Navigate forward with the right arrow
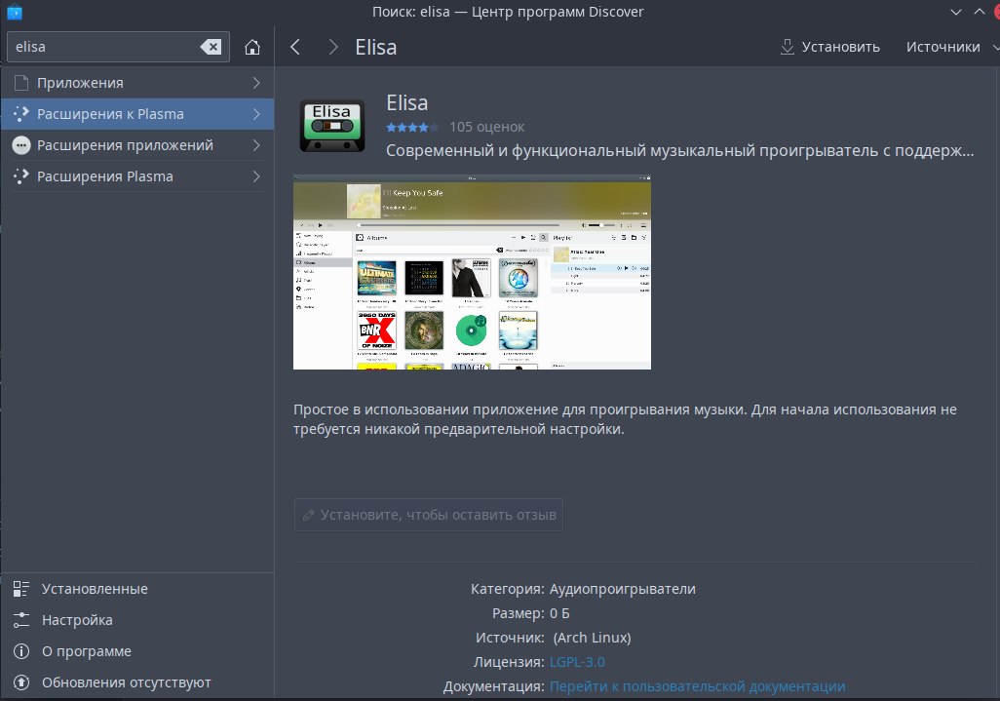 [x=333, y=47]
